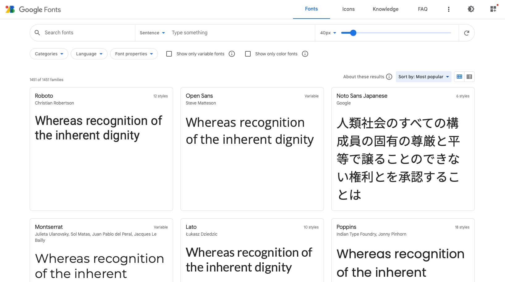Open the selected families panel

coord(493,9)
